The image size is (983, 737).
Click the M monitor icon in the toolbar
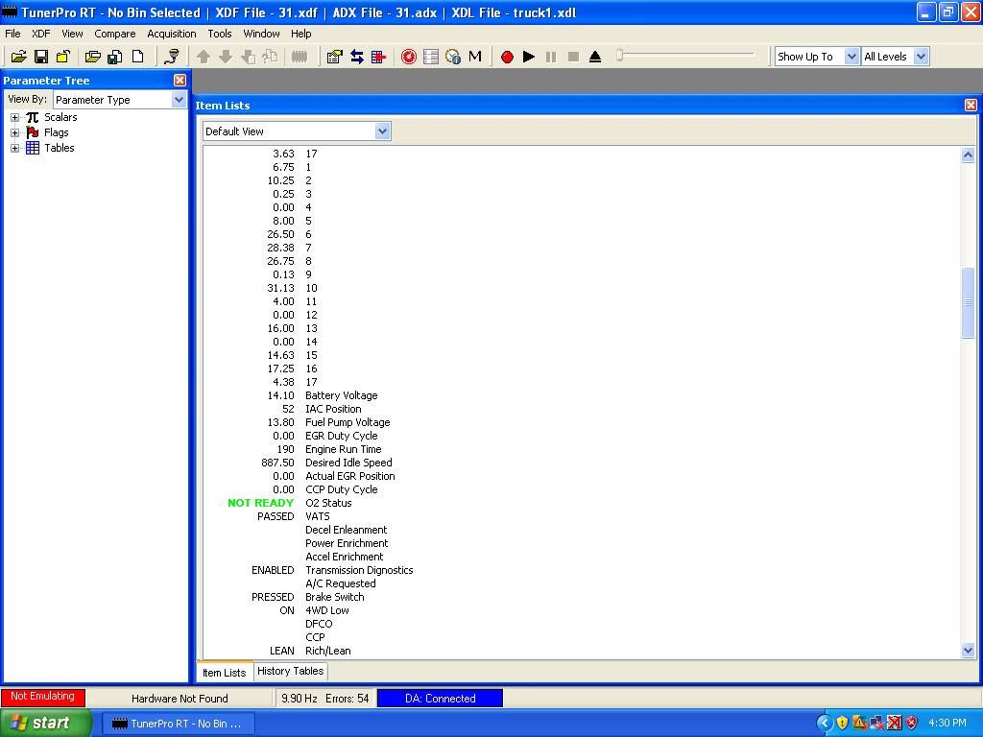tap(475, 57)
